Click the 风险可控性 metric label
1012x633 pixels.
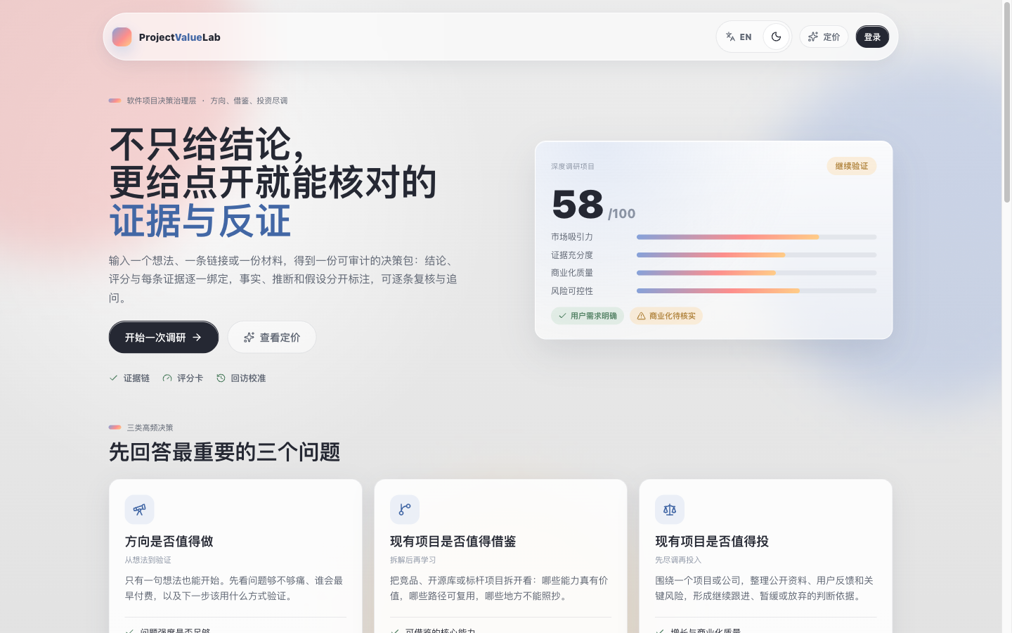click(x=572, y=290)
